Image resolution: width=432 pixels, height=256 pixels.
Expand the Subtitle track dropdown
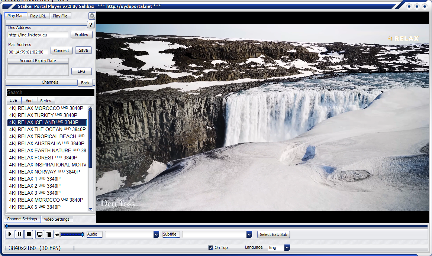249,234
